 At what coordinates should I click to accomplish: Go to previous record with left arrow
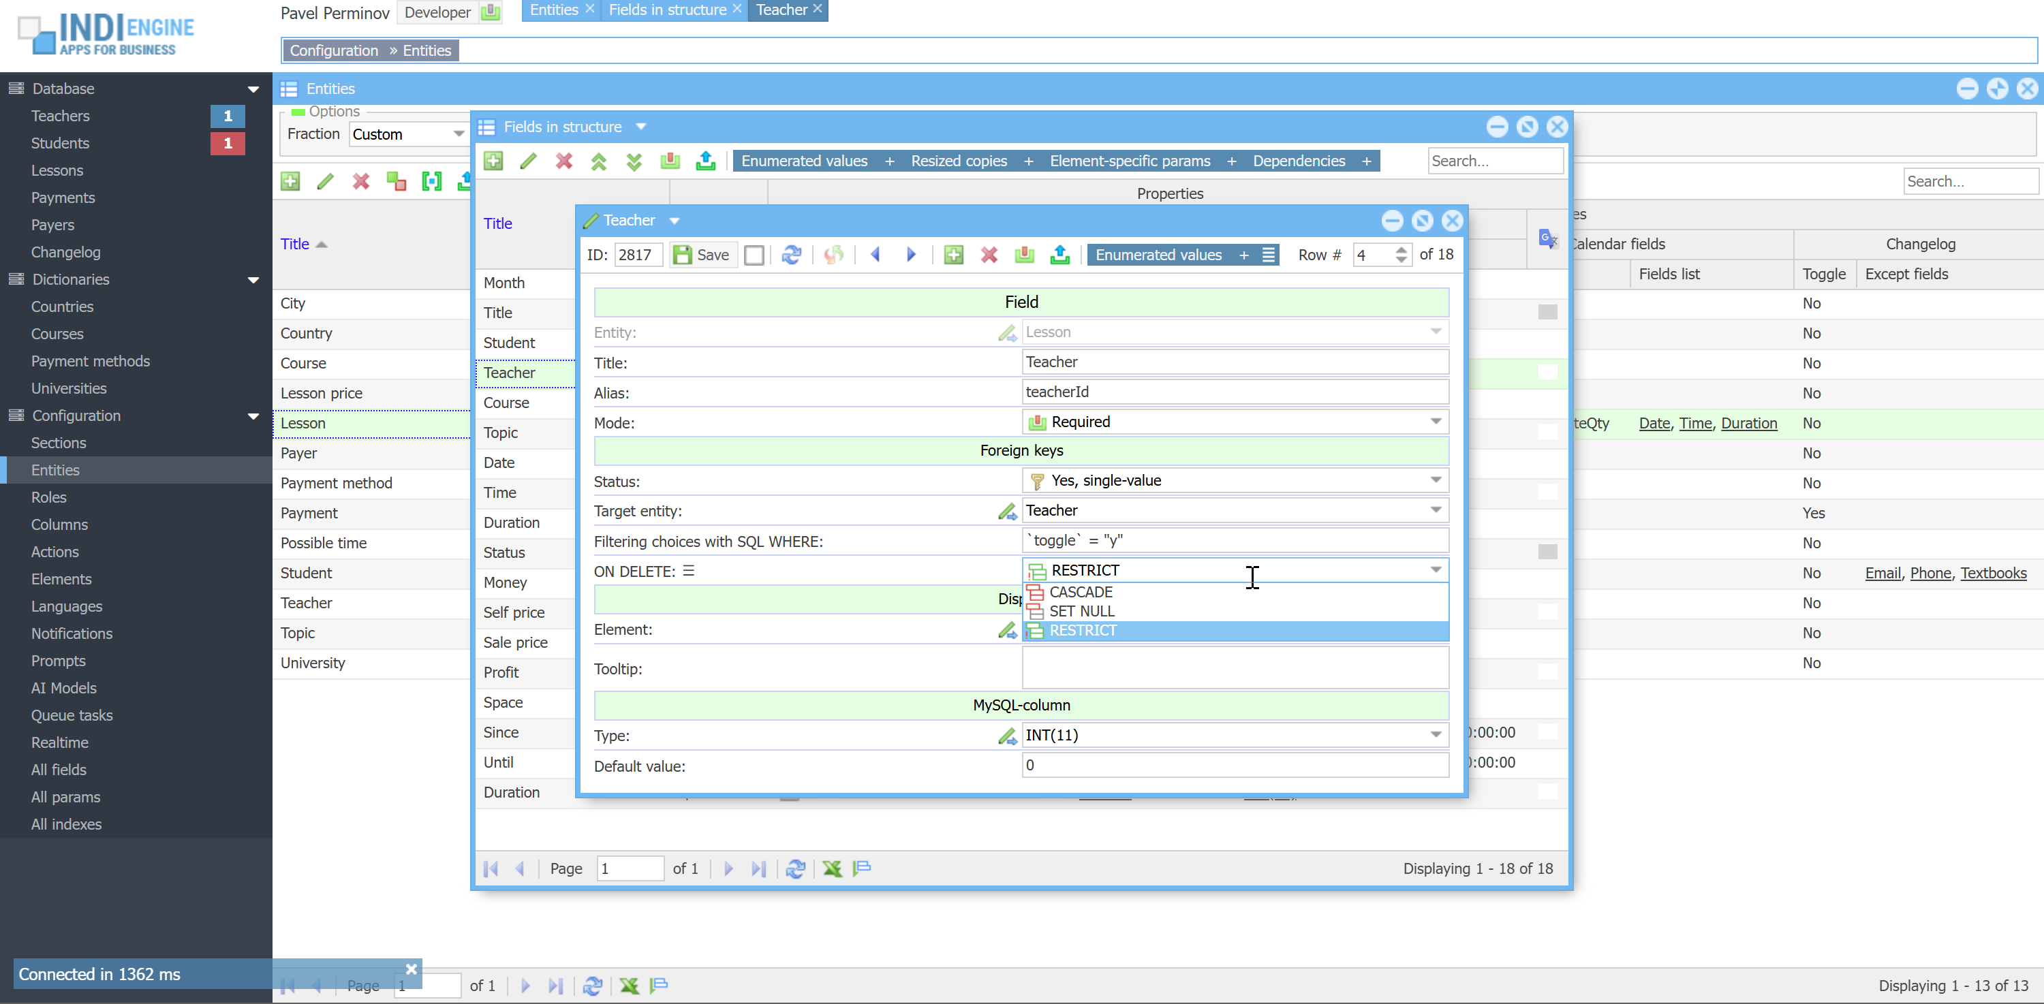pyautogui.click(x=876, y=255)
